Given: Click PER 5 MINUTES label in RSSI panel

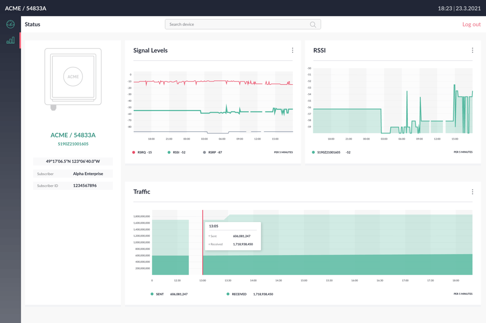Looking at the screenshot, I should pyautogui.click(x=463, y=152).
